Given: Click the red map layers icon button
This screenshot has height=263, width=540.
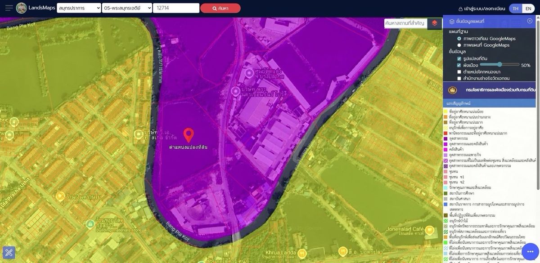Looking at the screenshot, I should (x=434, y=23).
